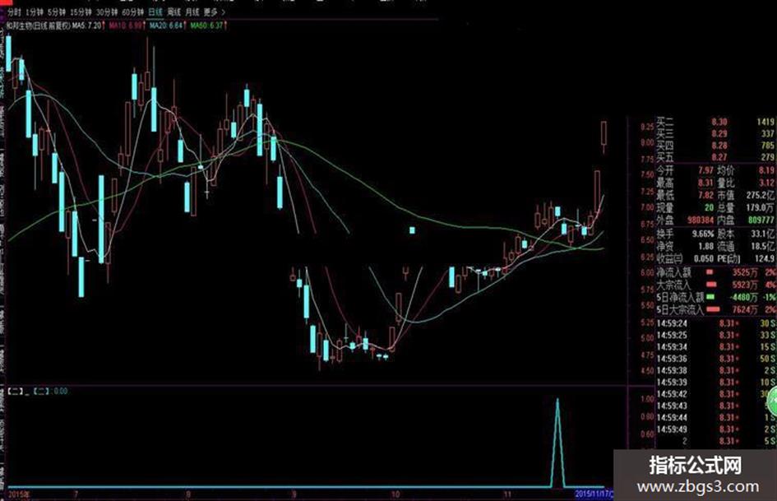Select the 14:59:38 trade tick row
Screen dimensions: 777x501
pos(715,370)
